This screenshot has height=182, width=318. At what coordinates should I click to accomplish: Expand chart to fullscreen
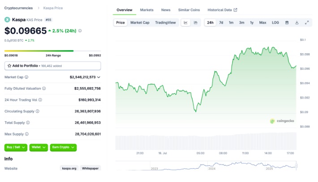click(x=307, y=22)
